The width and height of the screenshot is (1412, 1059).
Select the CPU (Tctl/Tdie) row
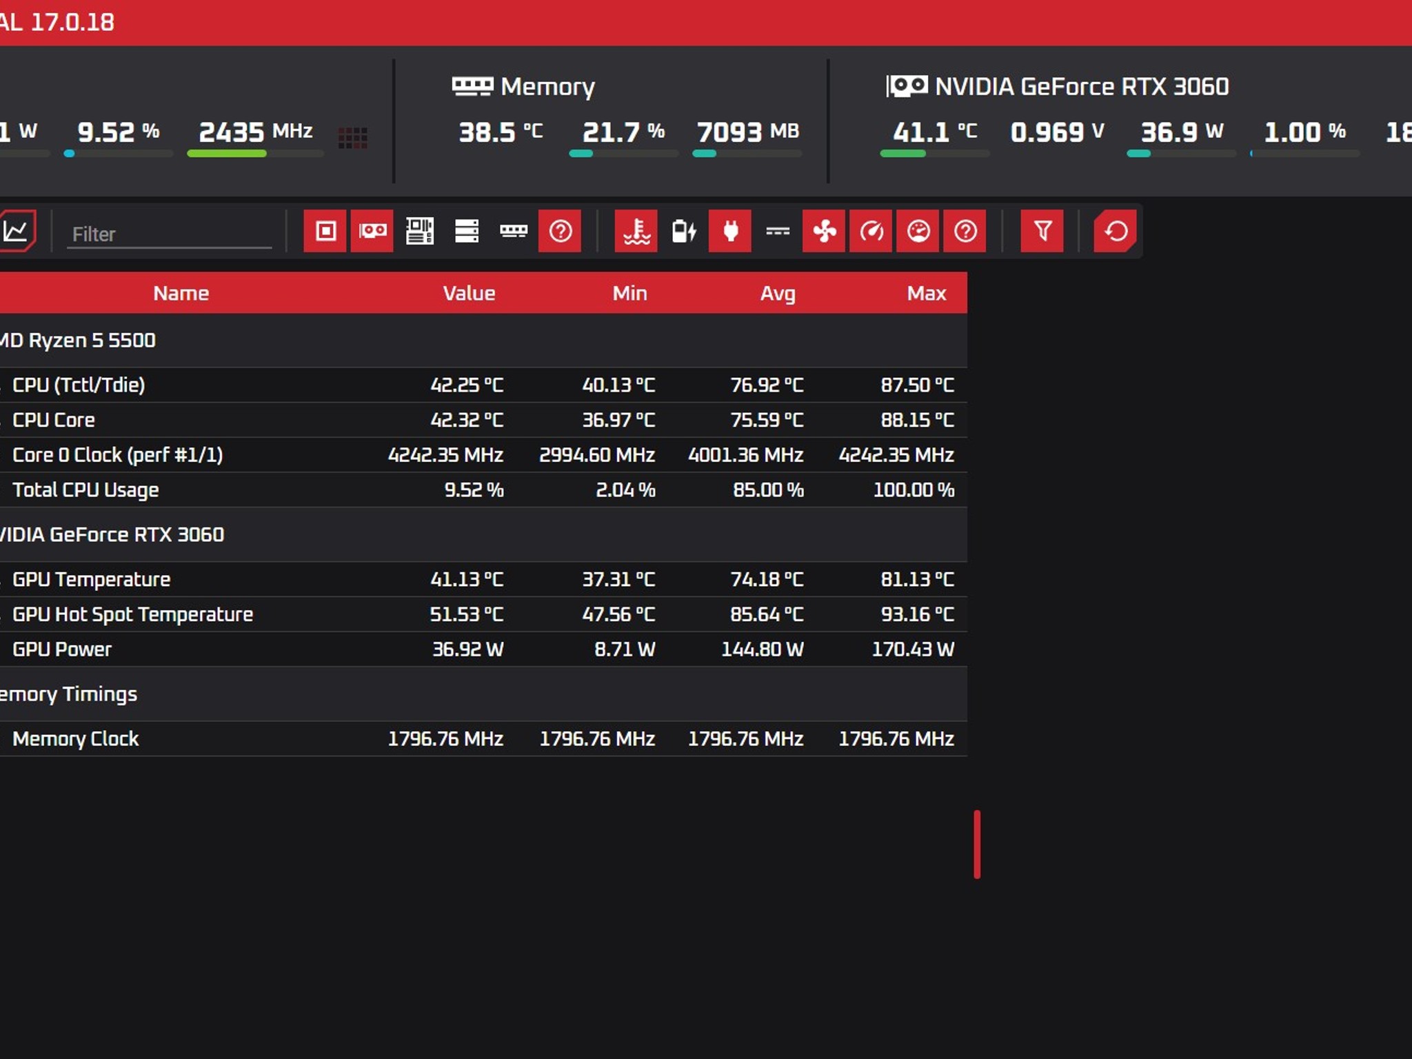pyautogui.click(x=483, y=385)
